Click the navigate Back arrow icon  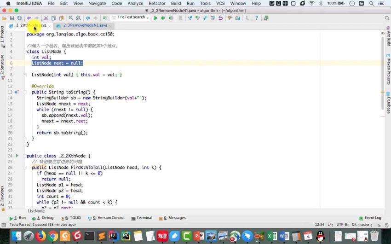pos(87,18)
